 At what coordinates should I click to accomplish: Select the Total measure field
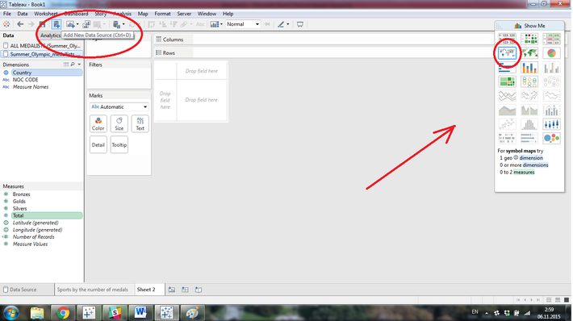pyautogui.click(x=47, y=215)
